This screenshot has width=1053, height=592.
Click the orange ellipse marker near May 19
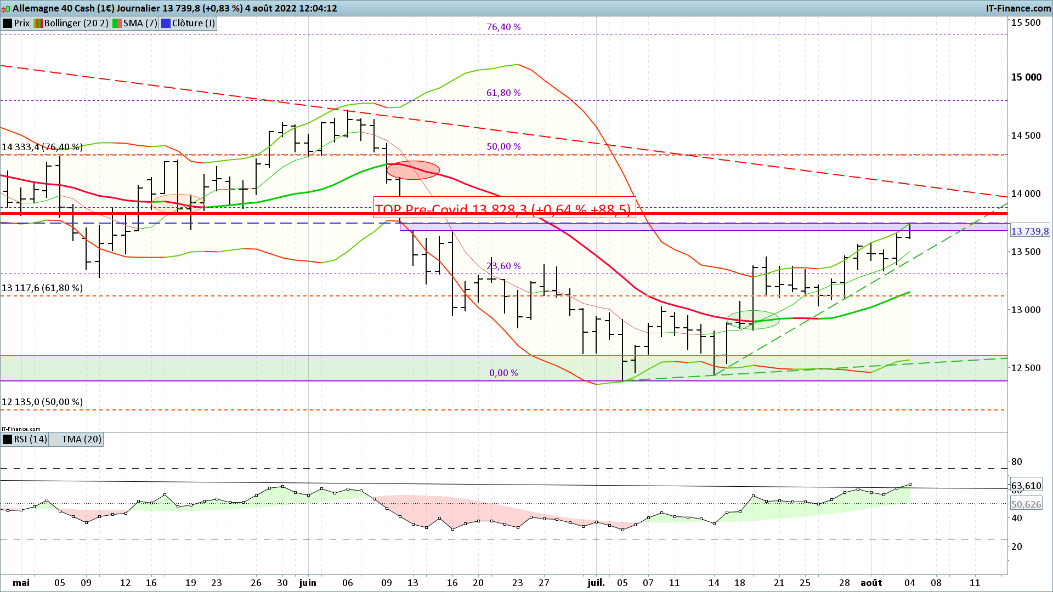(178, 203)
